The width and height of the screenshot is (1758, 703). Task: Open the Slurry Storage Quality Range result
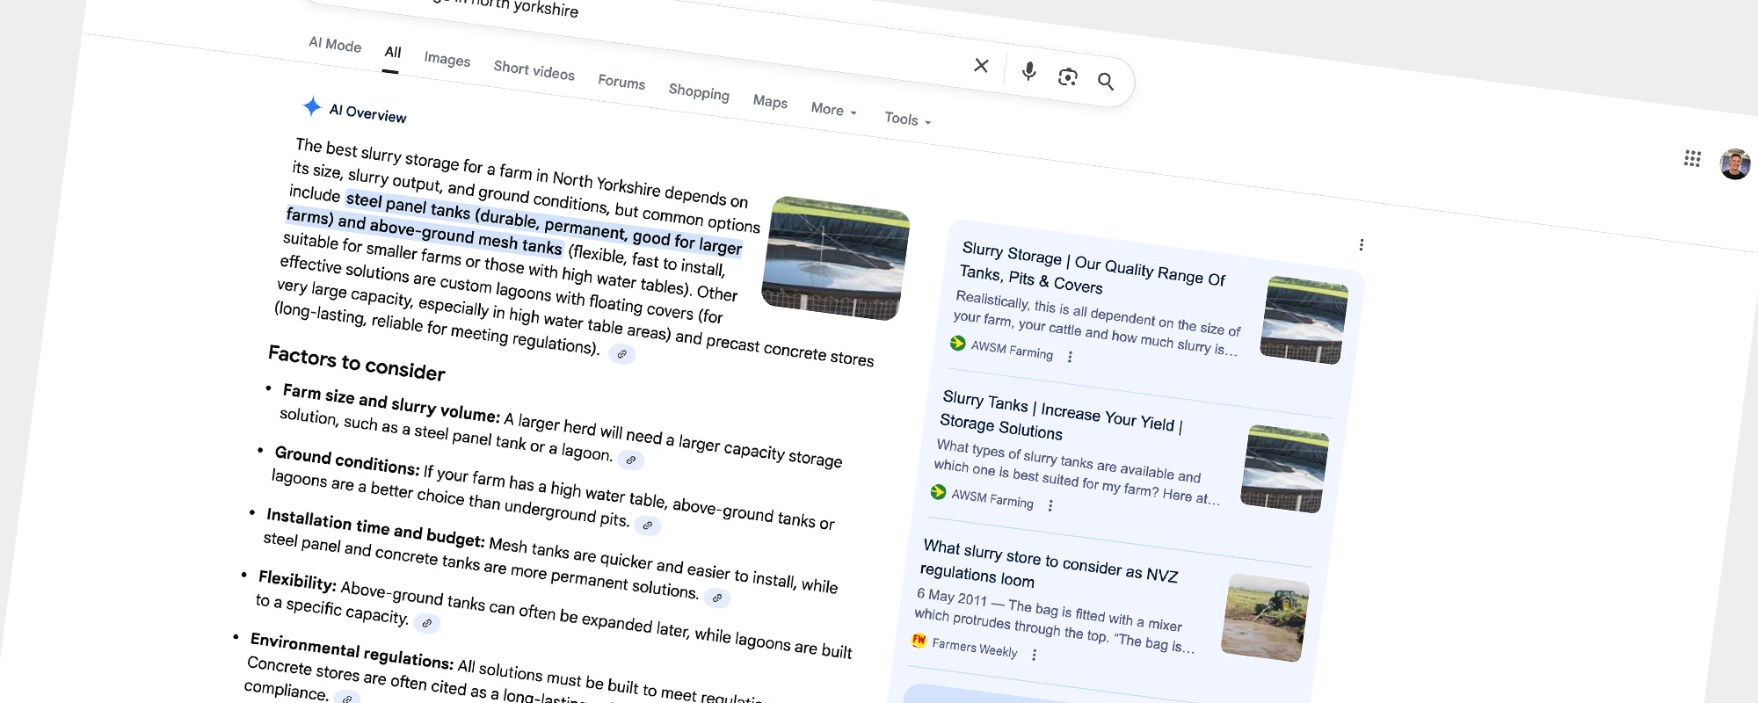(x=1092, y=266)
